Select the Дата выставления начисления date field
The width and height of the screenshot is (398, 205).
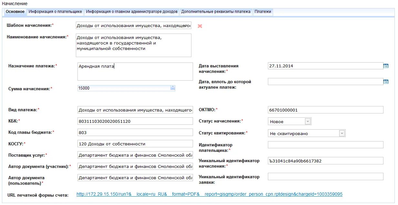[x=325, y=66]
